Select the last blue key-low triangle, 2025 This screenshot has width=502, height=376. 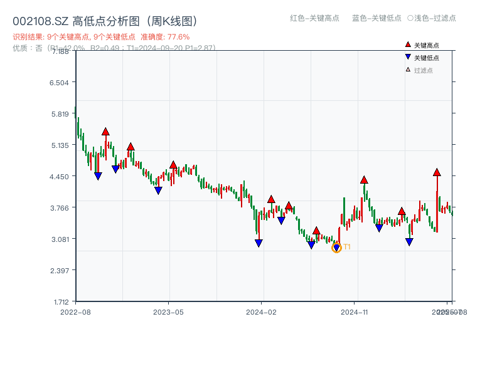pos(409,242)
